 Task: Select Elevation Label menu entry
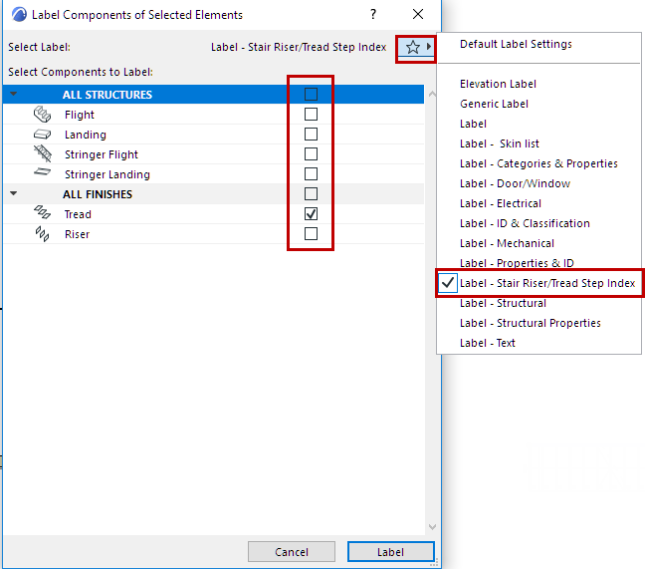(x=498, y=84)
